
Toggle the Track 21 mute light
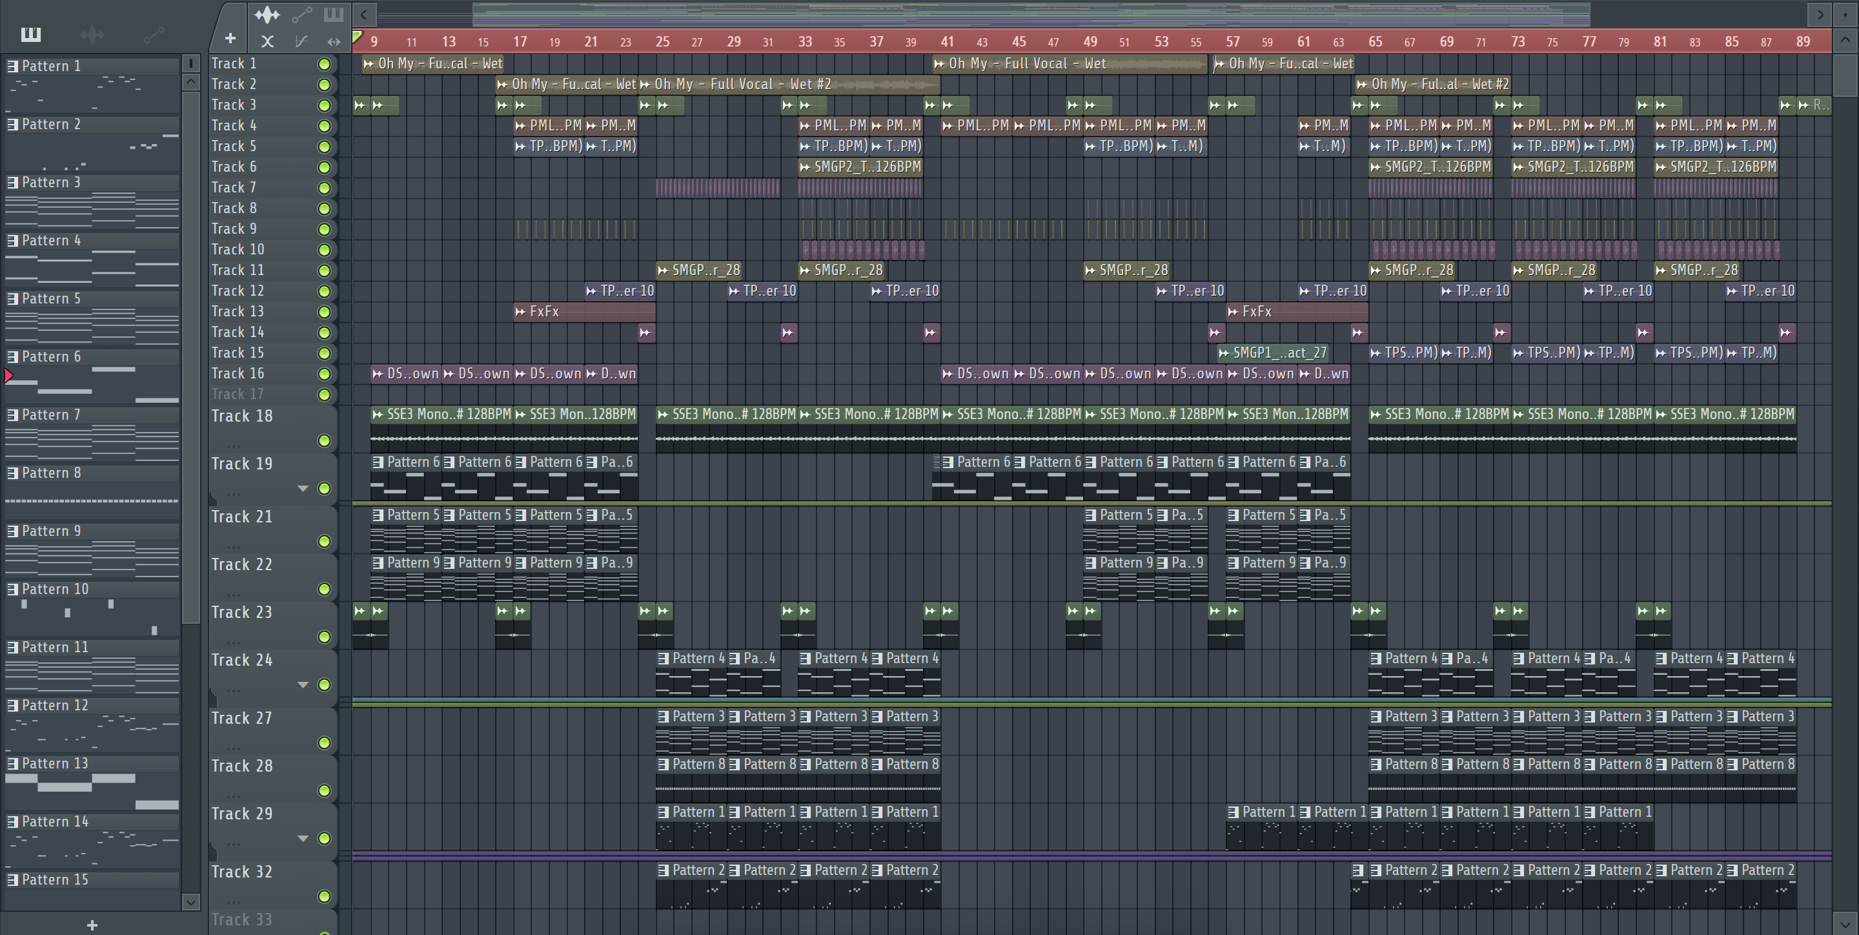pos(325,542)
